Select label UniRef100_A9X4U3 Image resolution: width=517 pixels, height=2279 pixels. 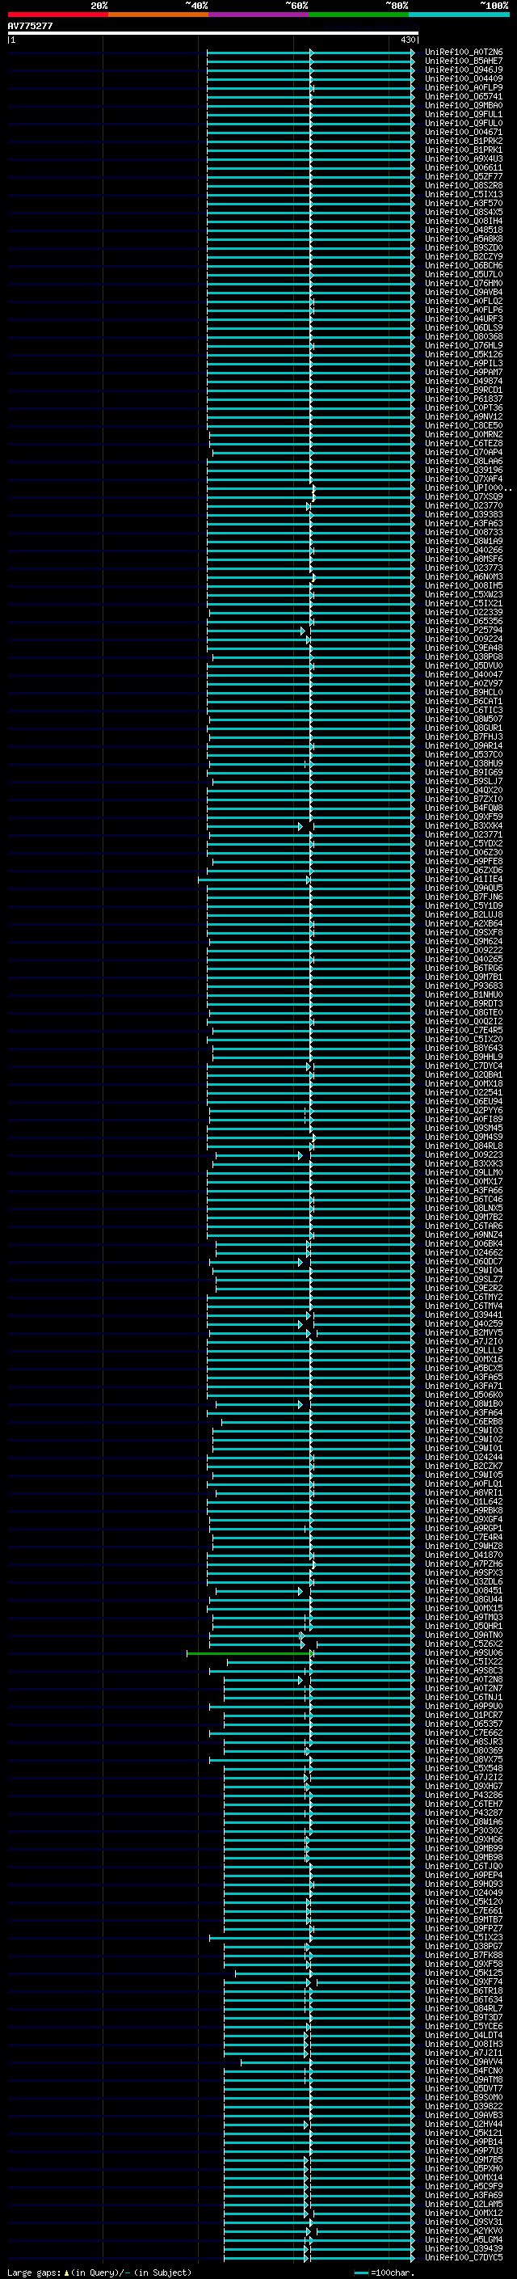(x=463, y=159)
